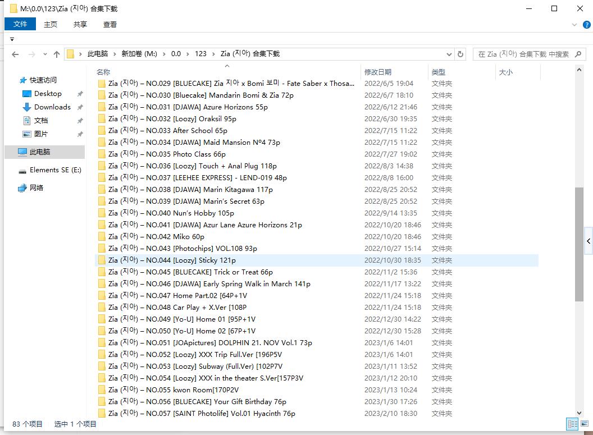Sort by 名称 column header
The height and width of the screenshot is (435, 593).
103,72
